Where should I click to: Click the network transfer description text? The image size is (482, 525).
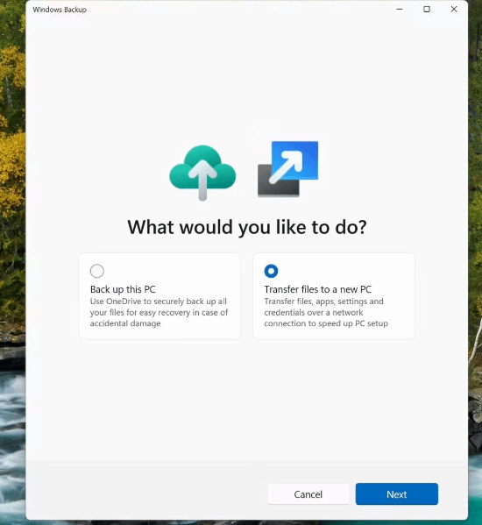click(326, 312)
